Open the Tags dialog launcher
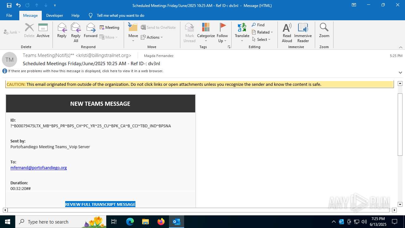Screen dimensions: 405x228 [x=229, y=47]
